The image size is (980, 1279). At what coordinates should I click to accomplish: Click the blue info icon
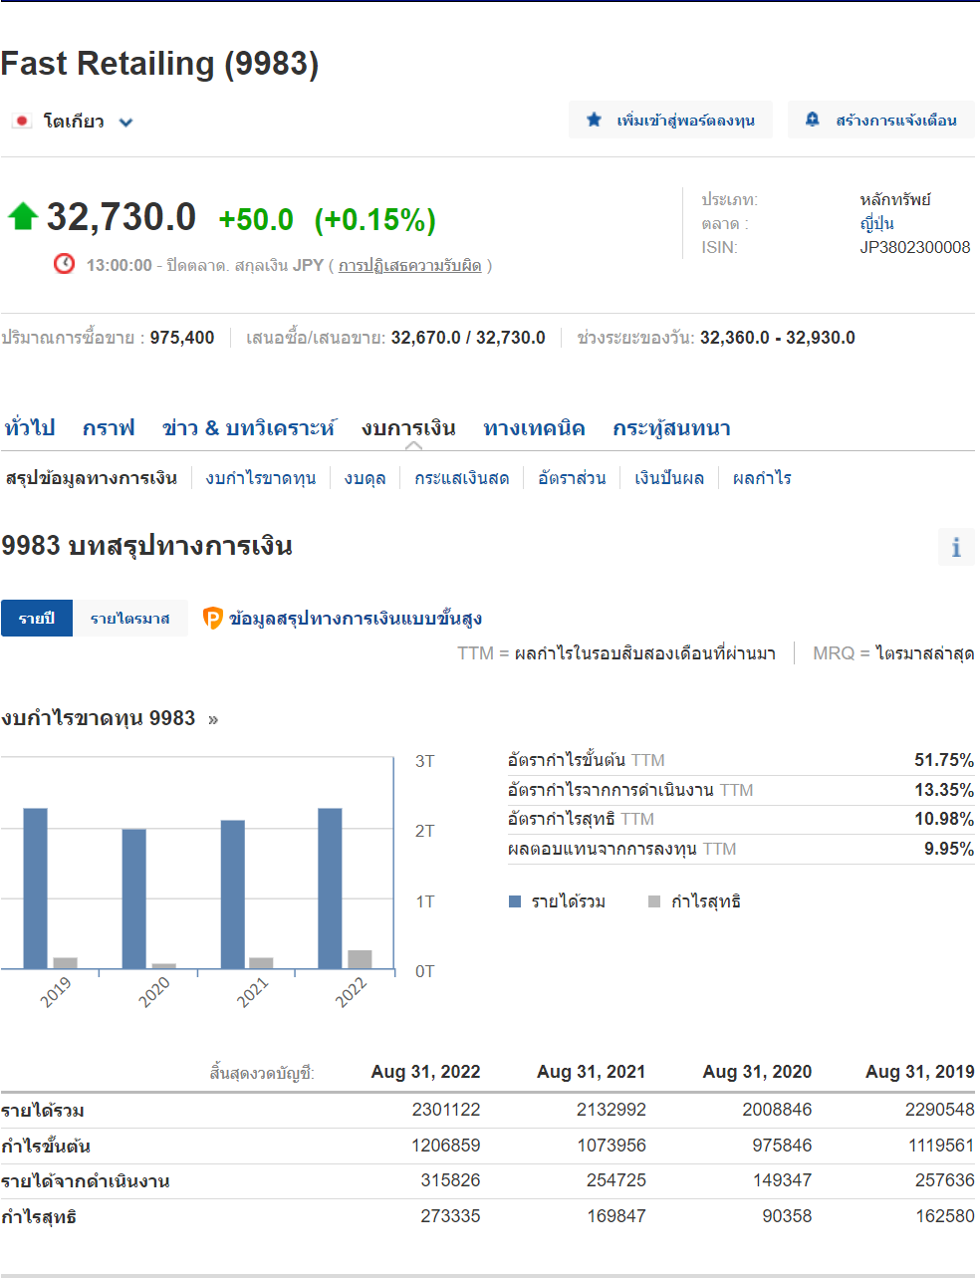coord(956,547)
